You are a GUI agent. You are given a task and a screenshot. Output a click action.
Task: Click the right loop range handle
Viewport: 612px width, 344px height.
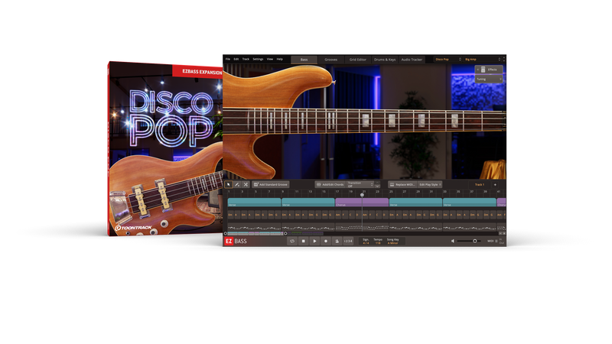pos(285,233)
